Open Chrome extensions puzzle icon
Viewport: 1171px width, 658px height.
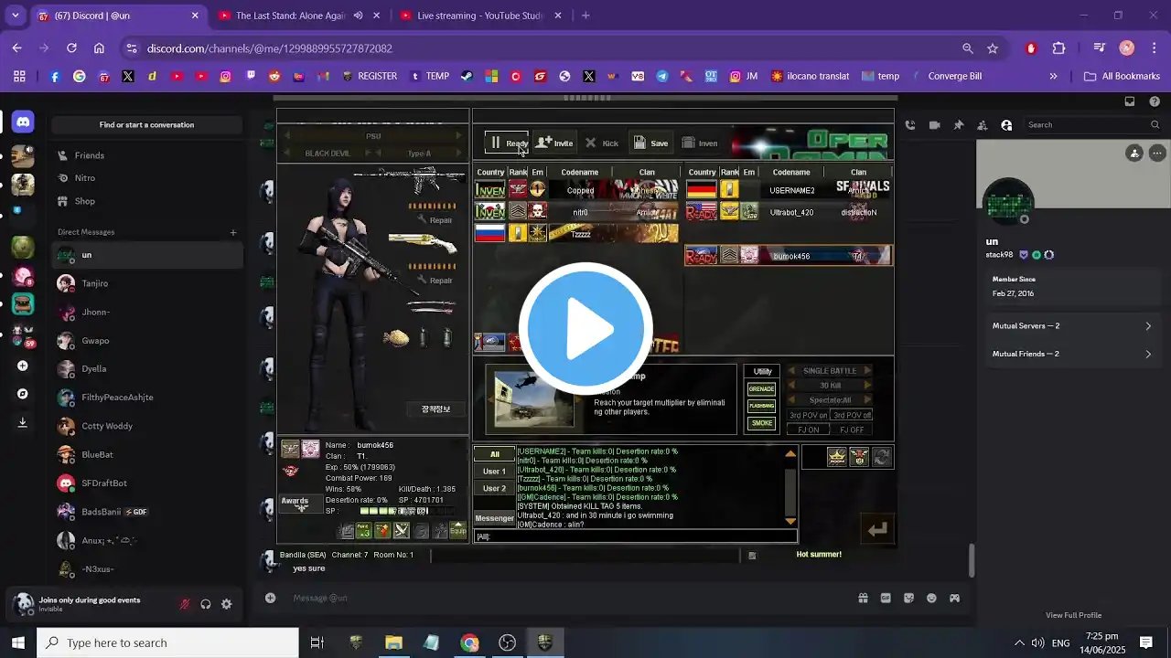point(1058,48)
